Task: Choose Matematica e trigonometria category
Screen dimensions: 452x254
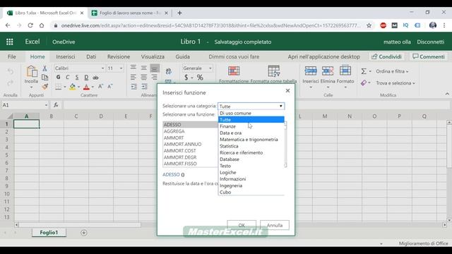Action: click(251, 140)
